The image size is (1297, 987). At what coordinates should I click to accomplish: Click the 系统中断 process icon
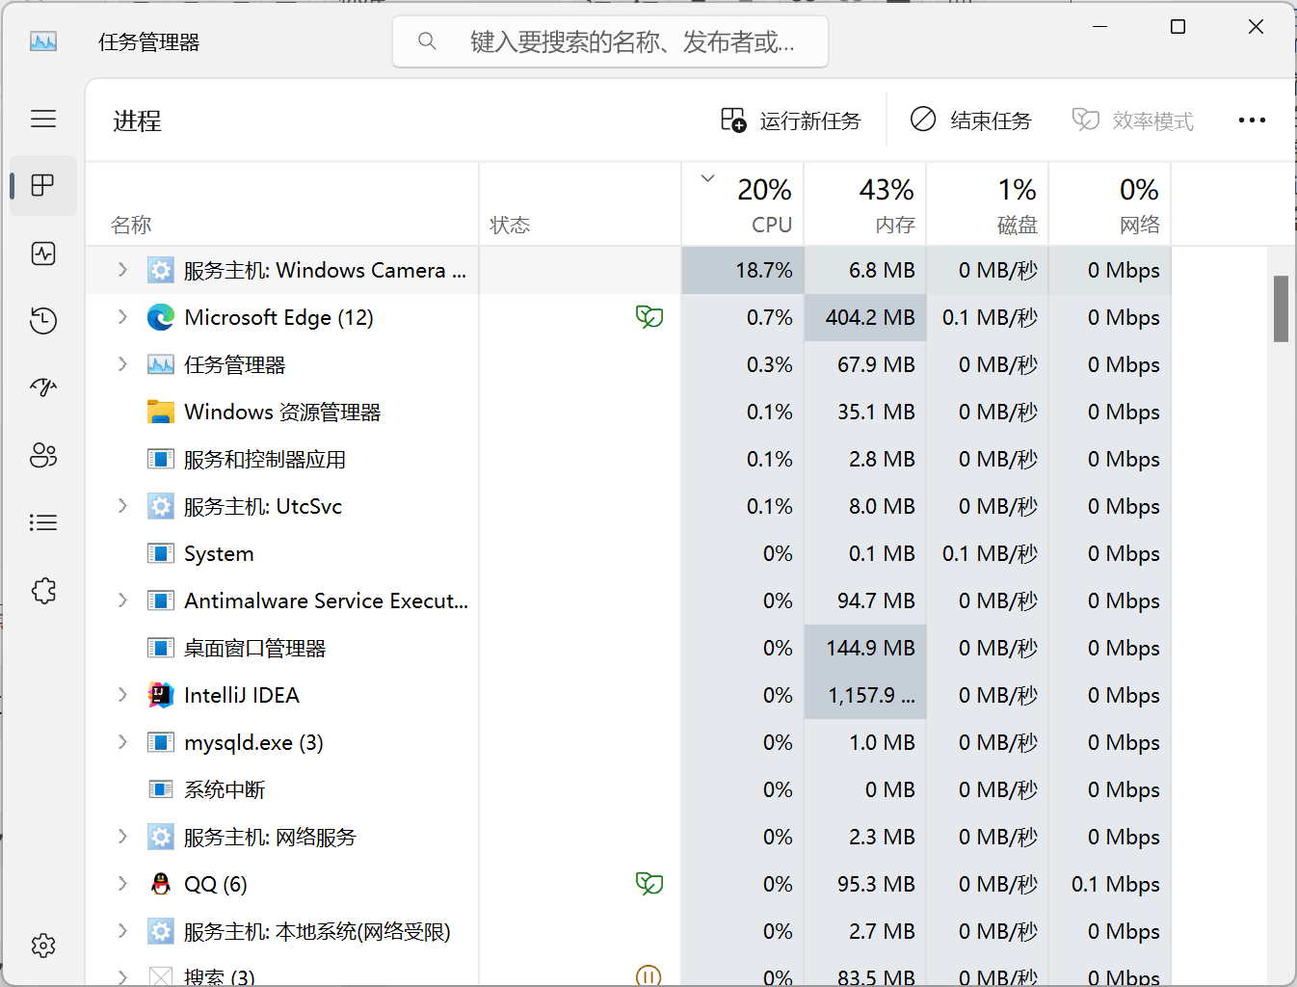(161, 789)
